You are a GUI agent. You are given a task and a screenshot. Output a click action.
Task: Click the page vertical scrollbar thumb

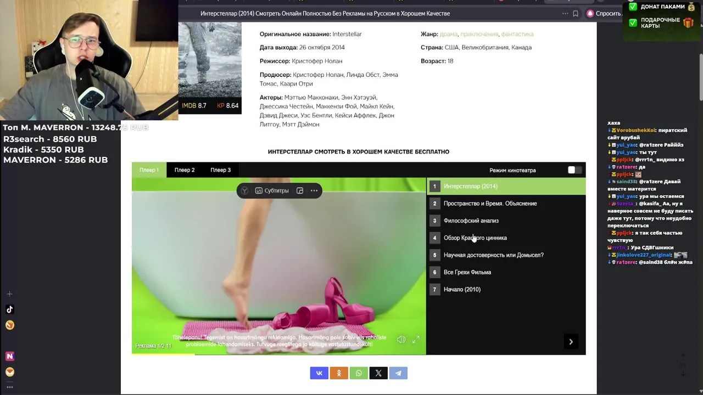(701, 77)
